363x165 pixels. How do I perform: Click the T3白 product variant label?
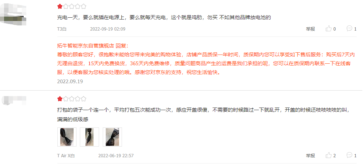(x=62, y=29)
